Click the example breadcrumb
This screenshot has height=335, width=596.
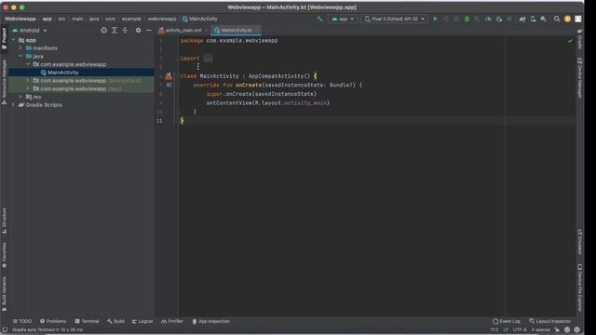(131, 19)
